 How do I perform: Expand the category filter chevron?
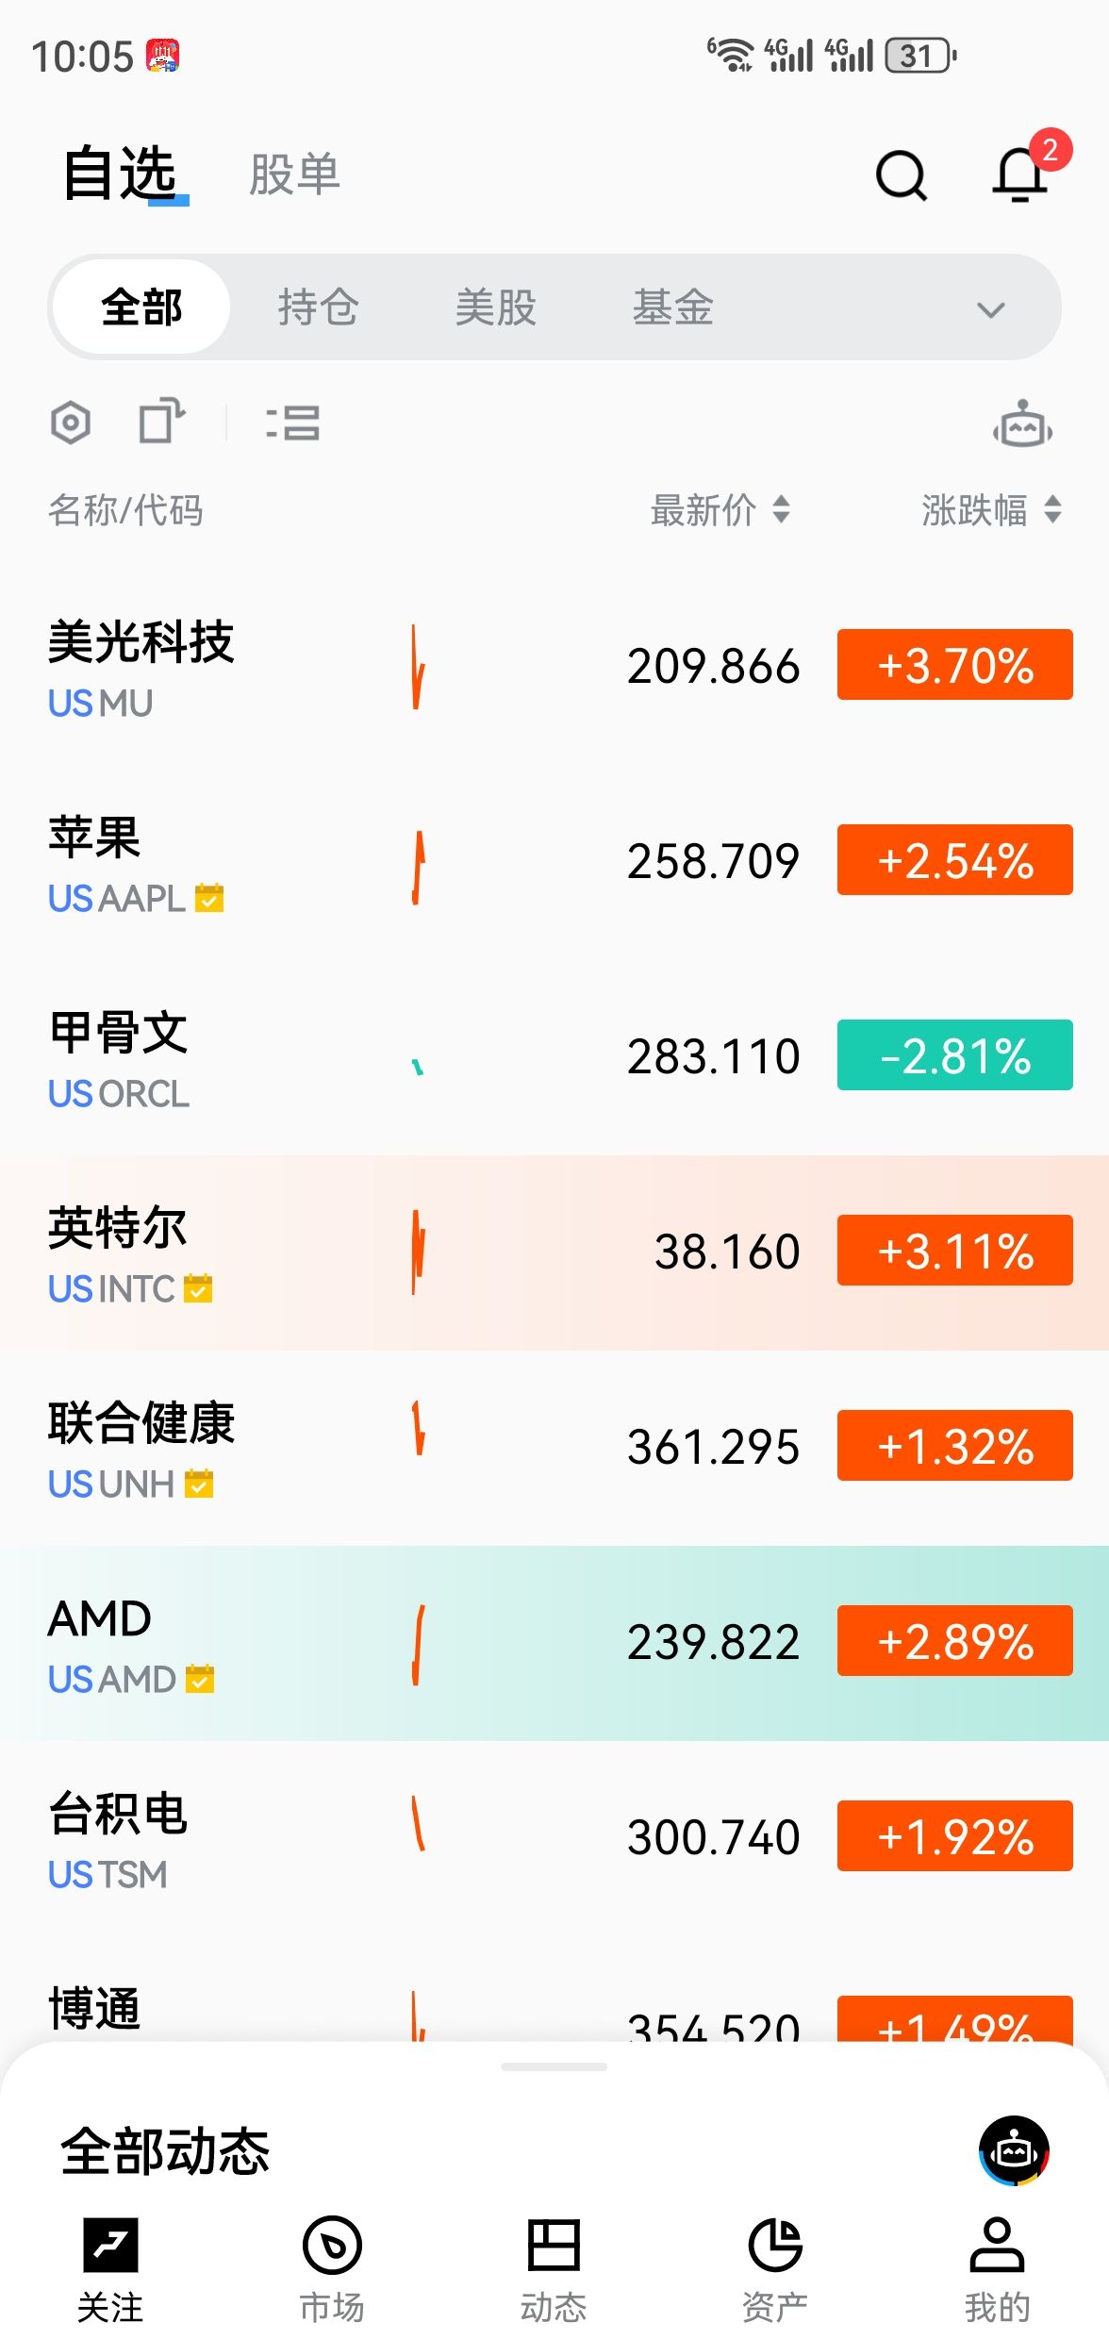(990, 309)
